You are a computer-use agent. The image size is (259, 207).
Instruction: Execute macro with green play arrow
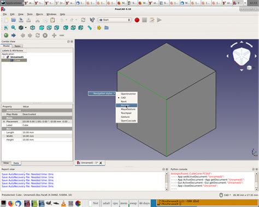pos(160,20)
